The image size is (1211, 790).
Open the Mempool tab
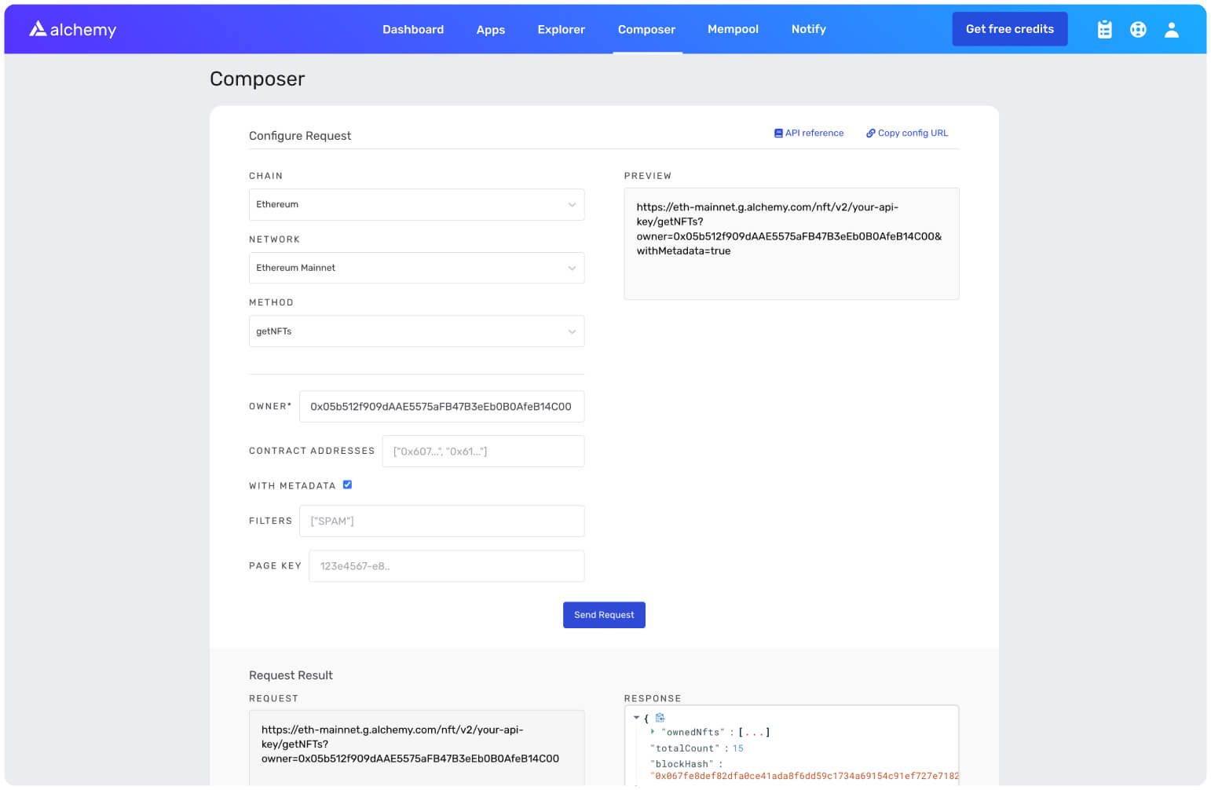pyautogui.click(x=733, y=29)
